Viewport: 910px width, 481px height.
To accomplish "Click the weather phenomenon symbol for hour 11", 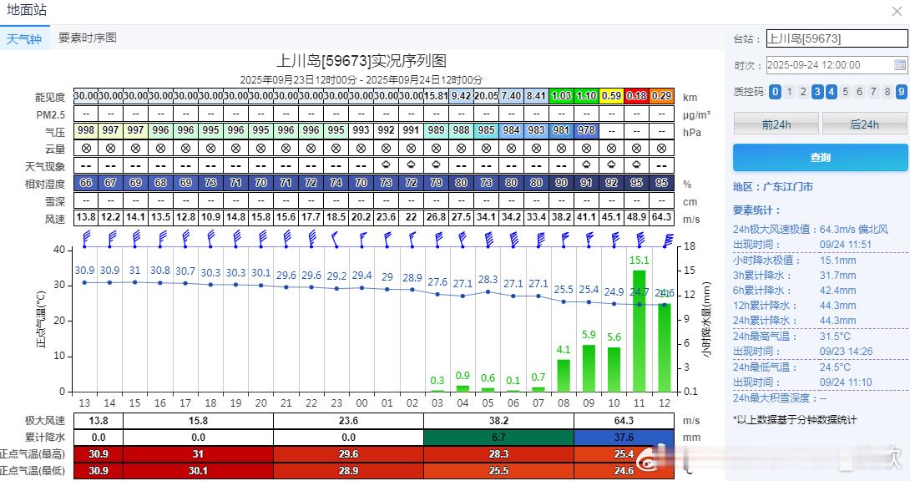I will [x=637, y=165].
